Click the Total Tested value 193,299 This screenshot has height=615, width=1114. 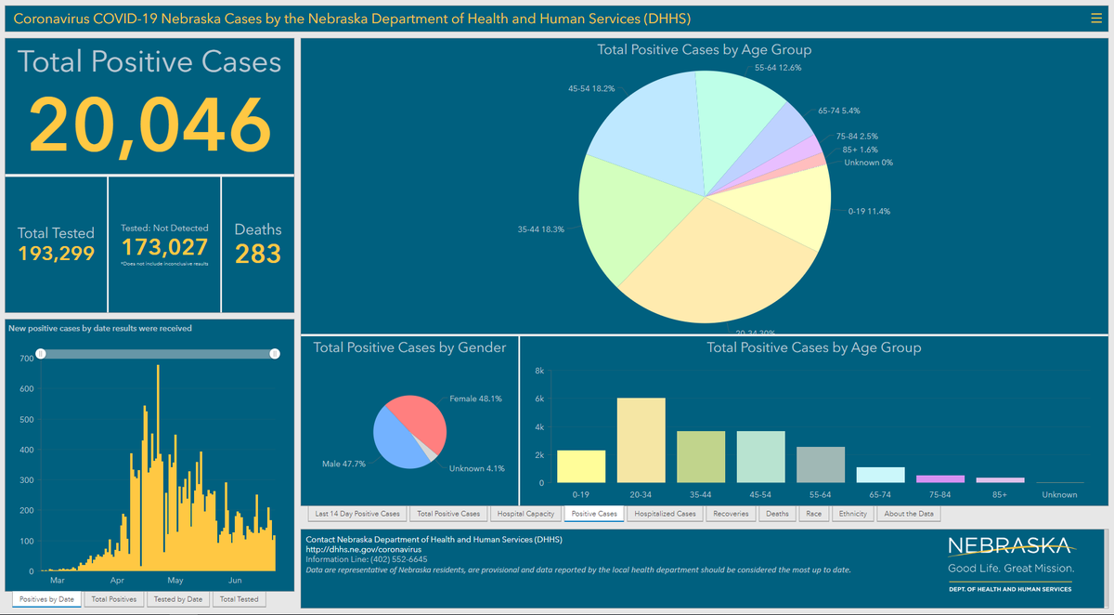click(x=56, y=253)
